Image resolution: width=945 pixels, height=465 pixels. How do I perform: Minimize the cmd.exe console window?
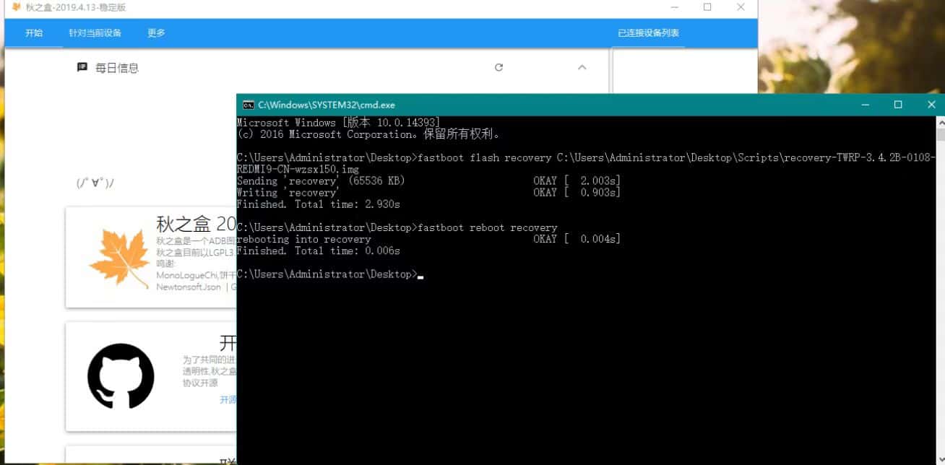click(x=865, y=105)
